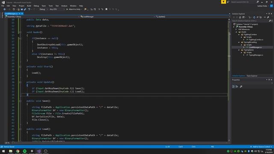Click the View Code icon in Solution Explorer
Image resolution: width=274 pixels, height=154 pixels.
point(265,17)
